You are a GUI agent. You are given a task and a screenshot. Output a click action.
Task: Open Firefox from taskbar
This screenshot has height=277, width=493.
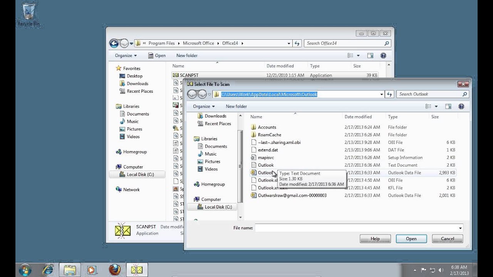(x=114, y=270)
